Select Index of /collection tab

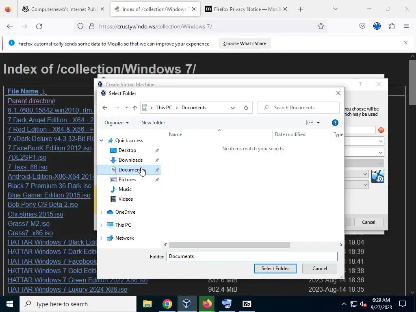155,9
